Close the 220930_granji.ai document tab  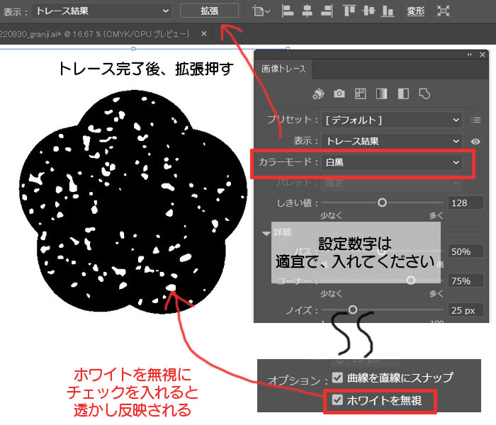click(x=204, y=33)
